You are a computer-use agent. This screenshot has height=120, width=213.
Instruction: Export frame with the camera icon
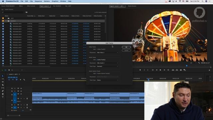[181, 70]
